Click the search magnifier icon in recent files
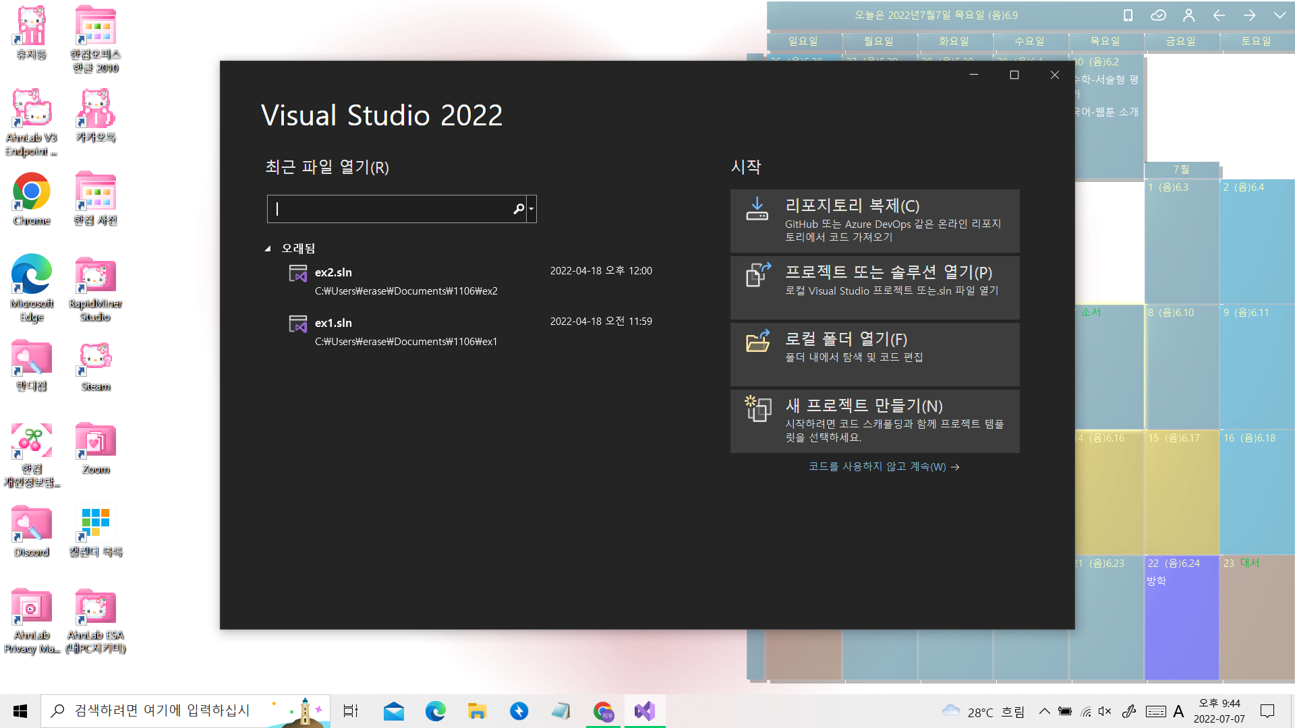Screen dimensions: 1295x728 pos(518,209)
